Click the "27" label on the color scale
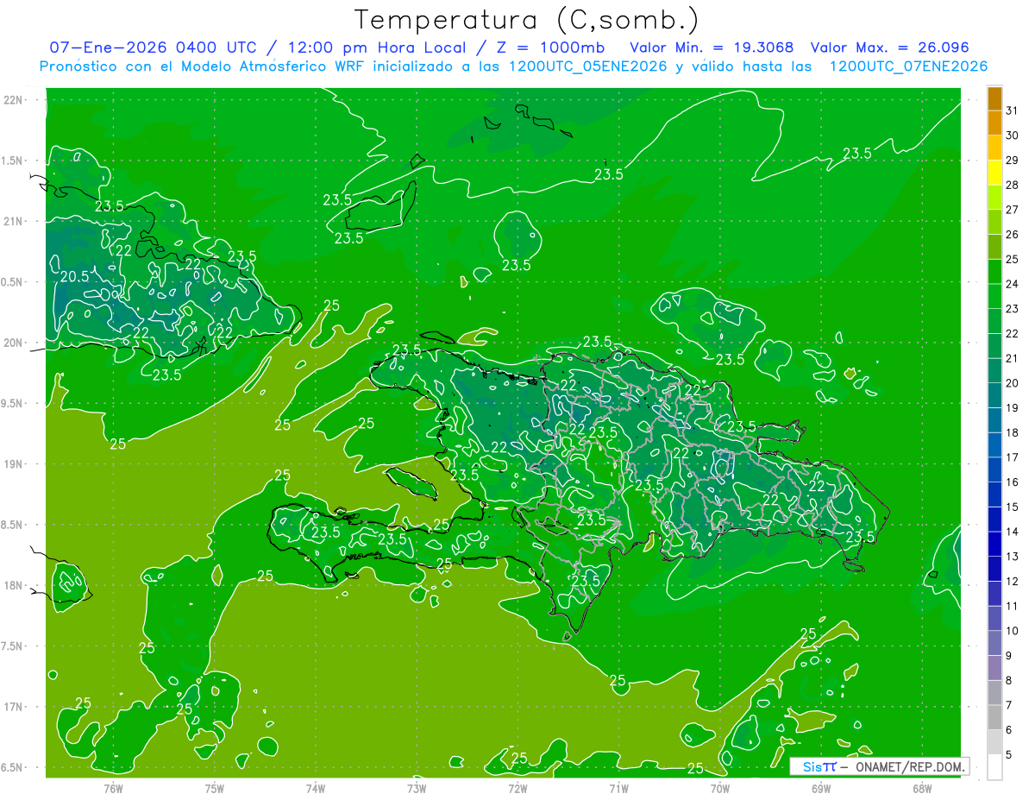1035x800 pixels. 1013,209
